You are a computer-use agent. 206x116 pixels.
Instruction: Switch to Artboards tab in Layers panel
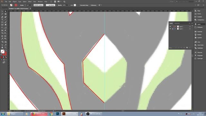(177, 23)
